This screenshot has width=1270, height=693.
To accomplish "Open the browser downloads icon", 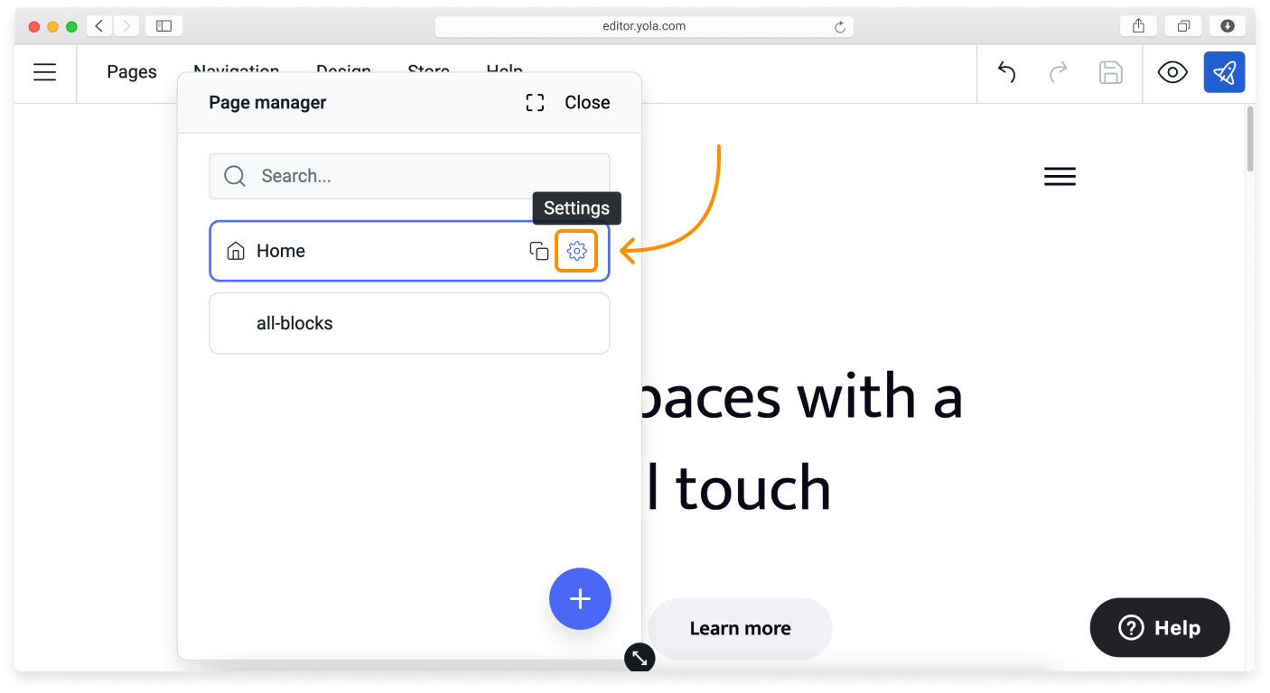I will click(1228, 25).
